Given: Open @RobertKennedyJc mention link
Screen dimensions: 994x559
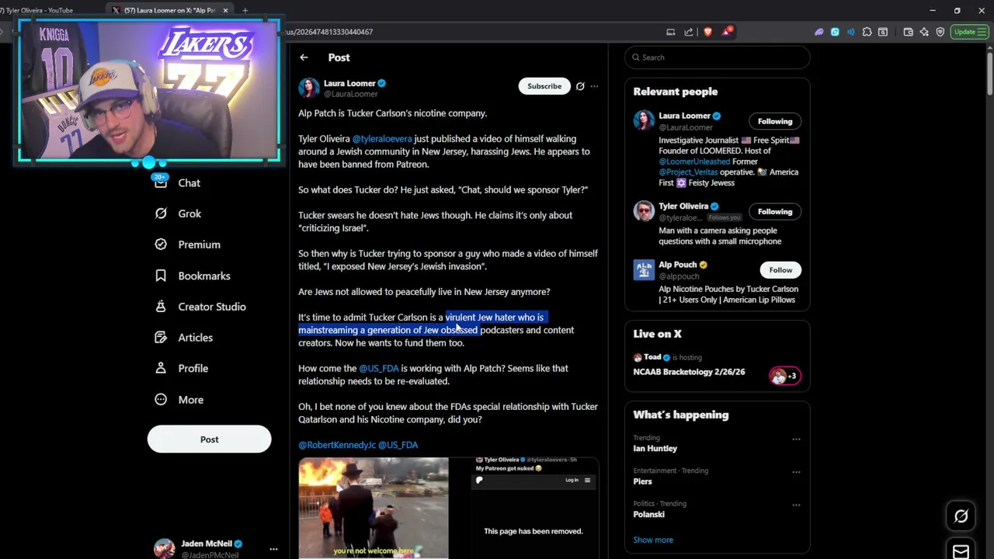Looking at the screenshot, I should (x=337, y=445).
